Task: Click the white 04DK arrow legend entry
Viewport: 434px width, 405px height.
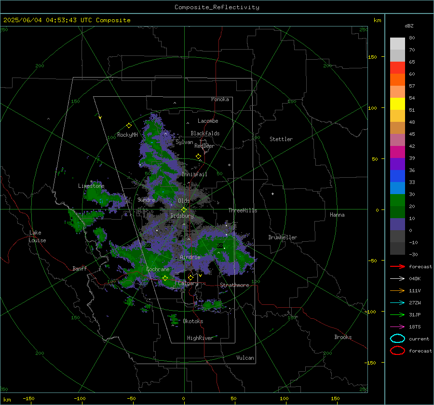Action: (x=397, y=278)
